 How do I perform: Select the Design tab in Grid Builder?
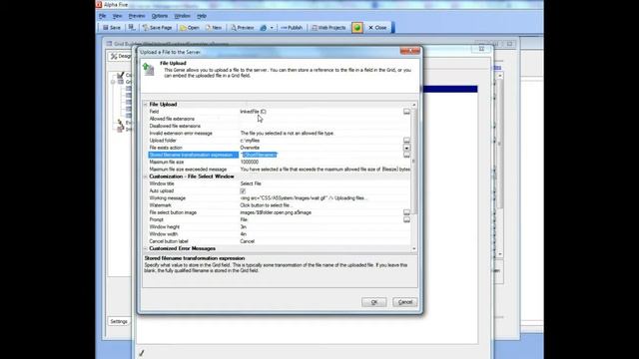(121, 56)
